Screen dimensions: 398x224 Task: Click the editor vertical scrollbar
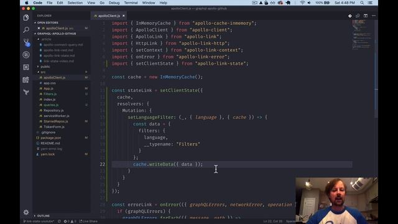coord(376,68)
